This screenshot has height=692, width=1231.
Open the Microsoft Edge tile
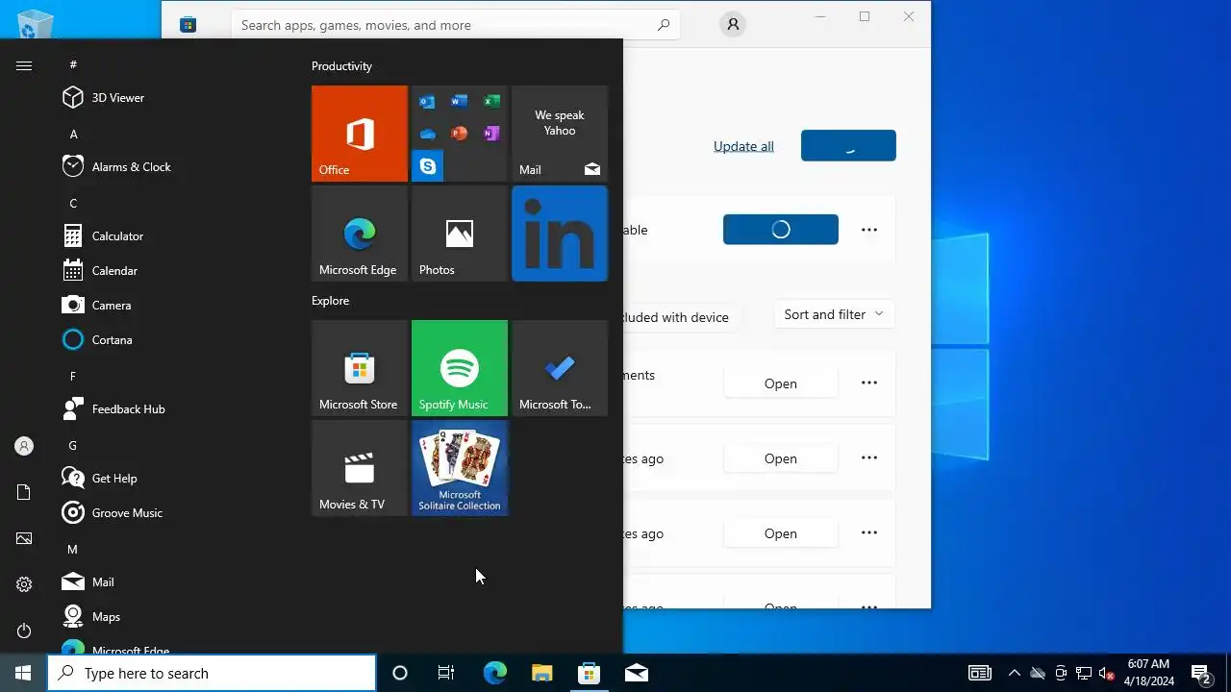[360, 234]
